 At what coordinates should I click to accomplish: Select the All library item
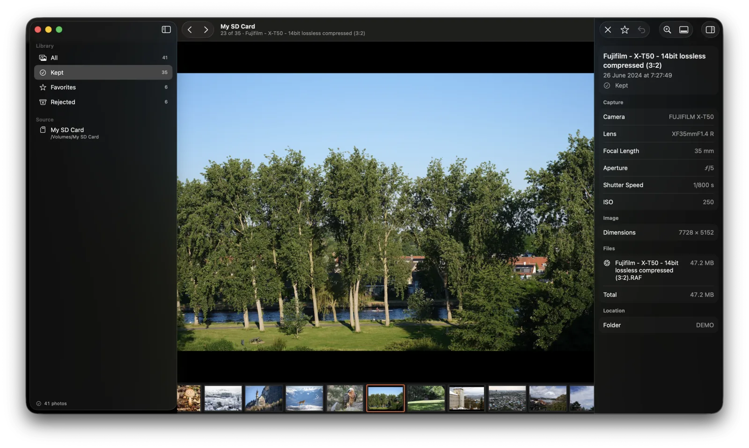click(x=103, y=58)
